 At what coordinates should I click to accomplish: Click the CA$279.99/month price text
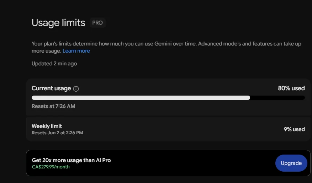coord(51,167)
